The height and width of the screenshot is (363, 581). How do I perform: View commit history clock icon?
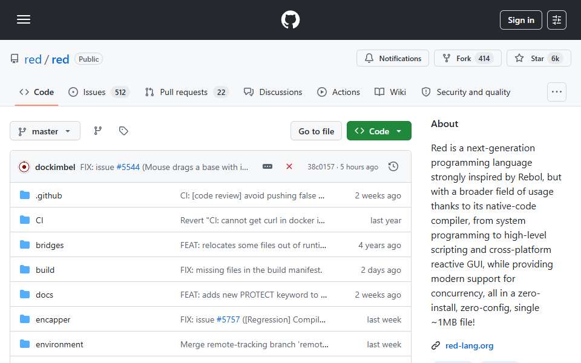[x=393, y=167]
